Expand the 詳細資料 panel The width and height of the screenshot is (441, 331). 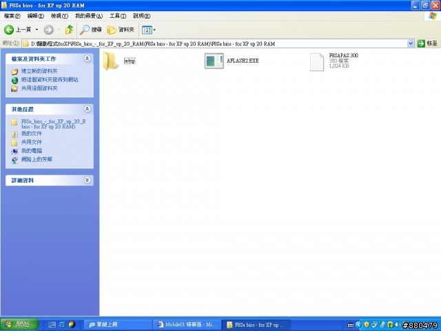(x=88, y=180)
